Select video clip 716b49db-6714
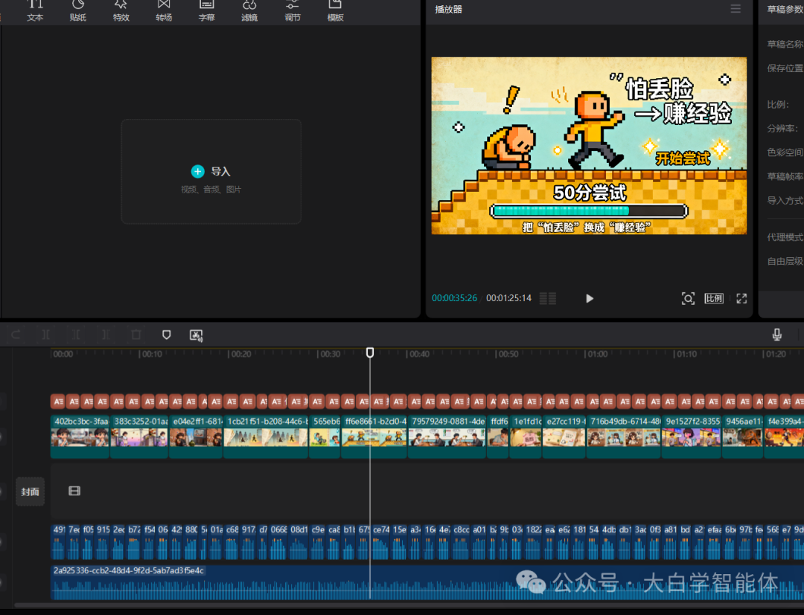Screen dimensions: 804x615 point(624,437)
